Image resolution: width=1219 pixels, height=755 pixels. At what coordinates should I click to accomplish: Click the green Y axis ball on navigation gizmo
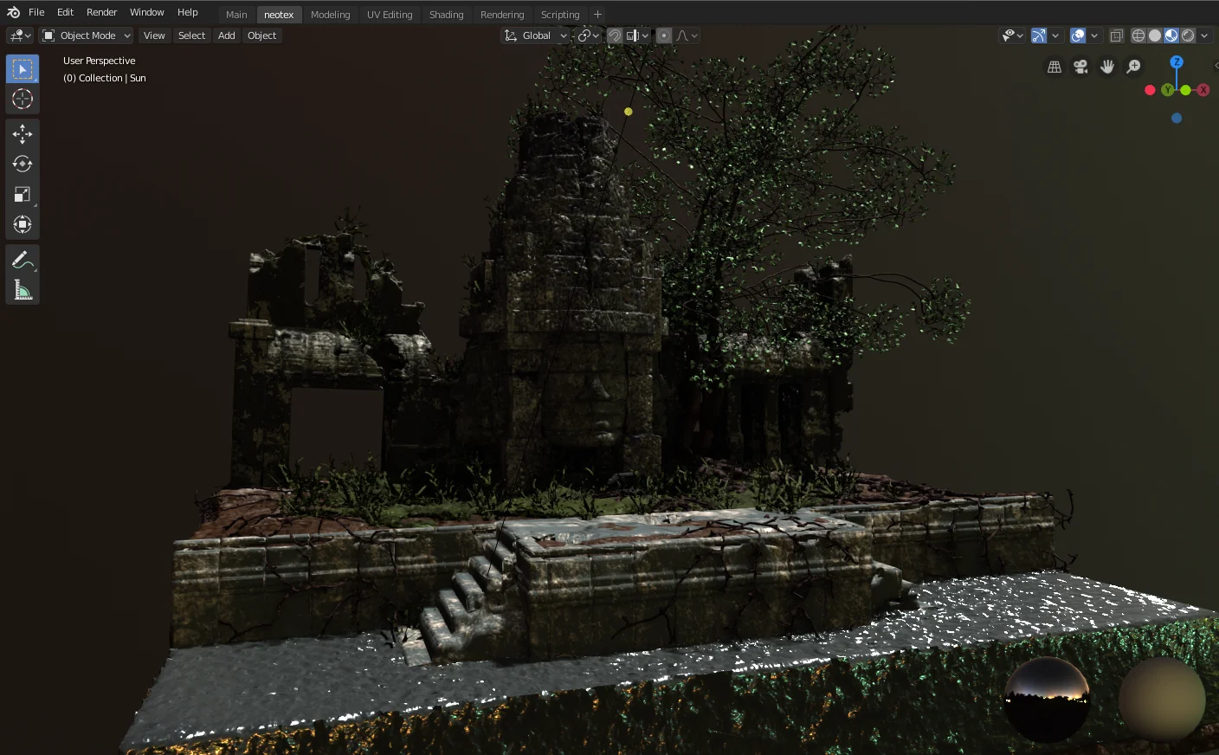click(1168, 89)
